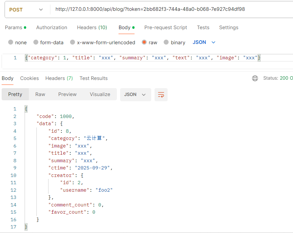Switch to the Params tab
Image resolution: width=293 pixels, height=233 pixels.
click(x=15, y=28)
